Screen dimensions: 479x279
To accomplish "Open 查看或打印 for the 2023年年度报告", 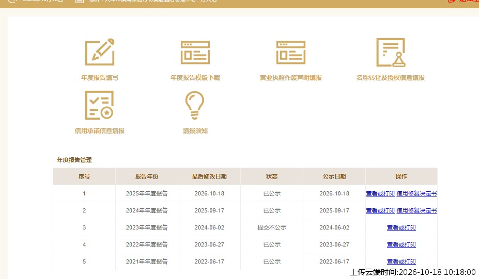I will (401, 228).
